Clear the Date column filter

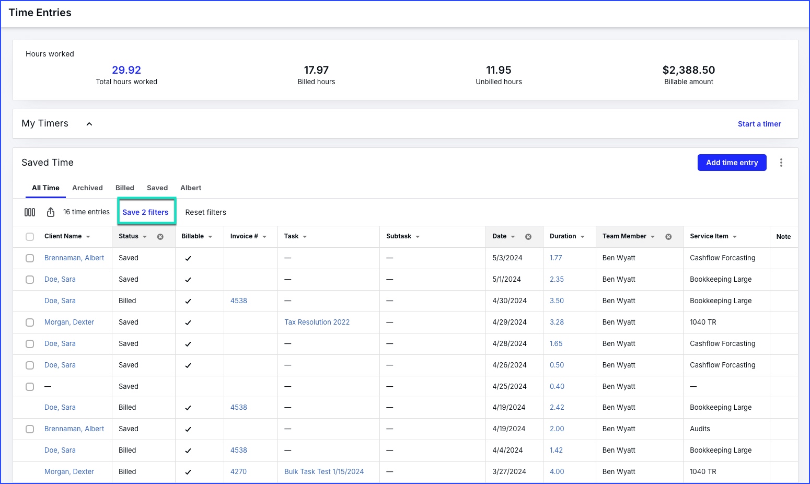[528, 237]
